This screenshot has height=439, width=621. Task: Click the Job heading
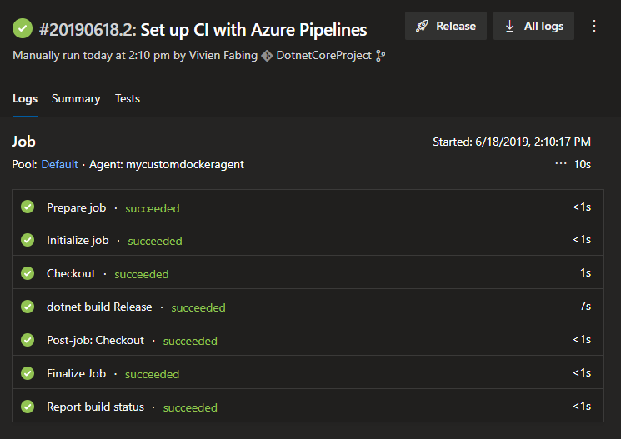(23, 142)
